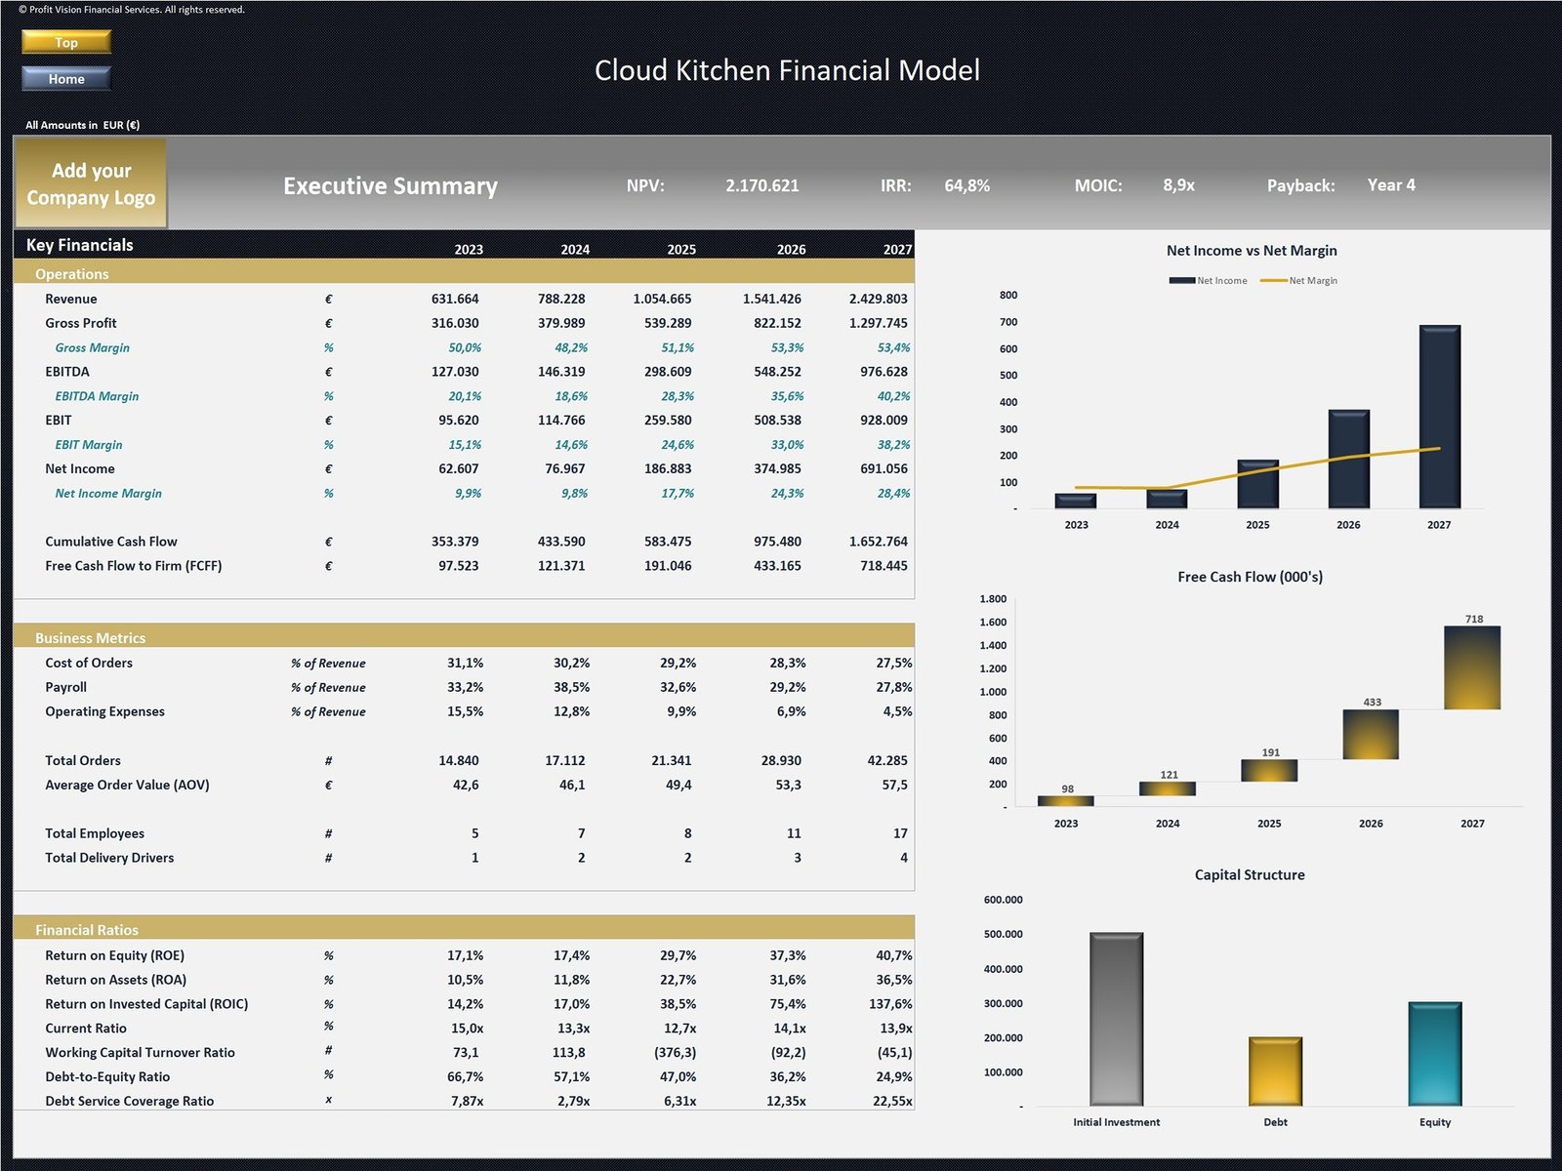Click the yellow Debt bar in Capital Structure
This screenshot has width=1562, height=1171.
[x=1275, y=1070]
